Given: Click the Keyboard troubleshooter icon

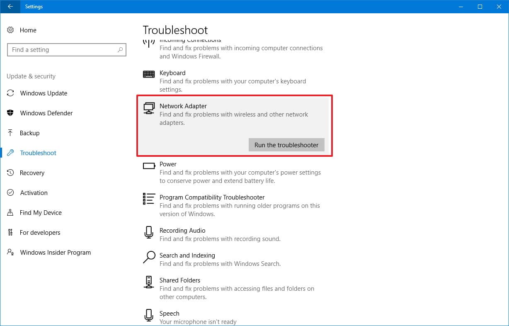Looking at the screenshot, I should pyautogui.click(x=148, y=74).
